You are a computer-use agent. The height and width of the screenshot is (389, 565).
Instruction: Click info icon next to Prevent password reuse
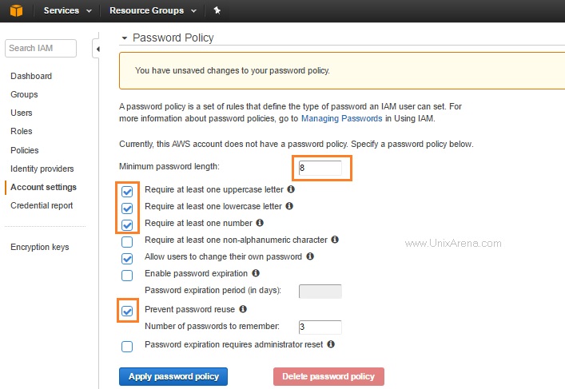pyautogui.click(x=243, y=309)
